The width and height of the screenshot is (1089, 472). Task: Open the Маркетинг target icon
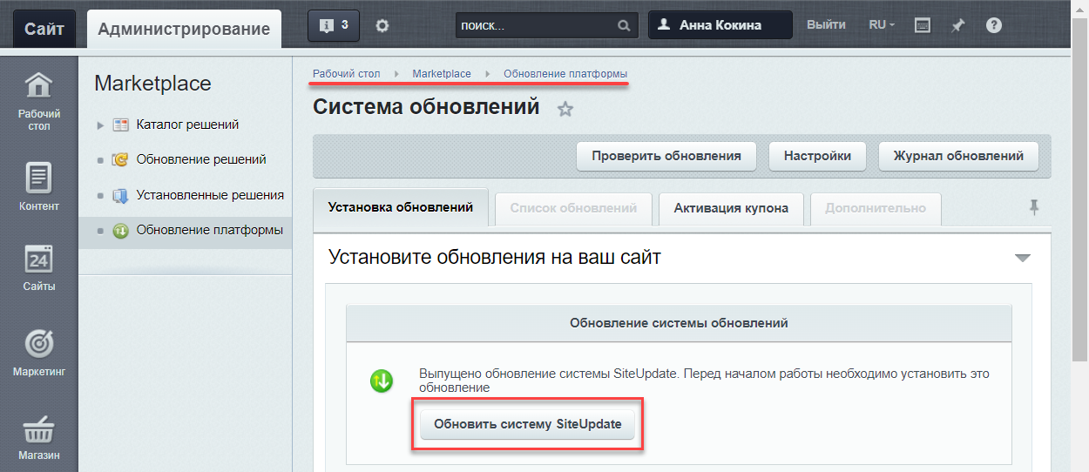[x=38, y=343]
